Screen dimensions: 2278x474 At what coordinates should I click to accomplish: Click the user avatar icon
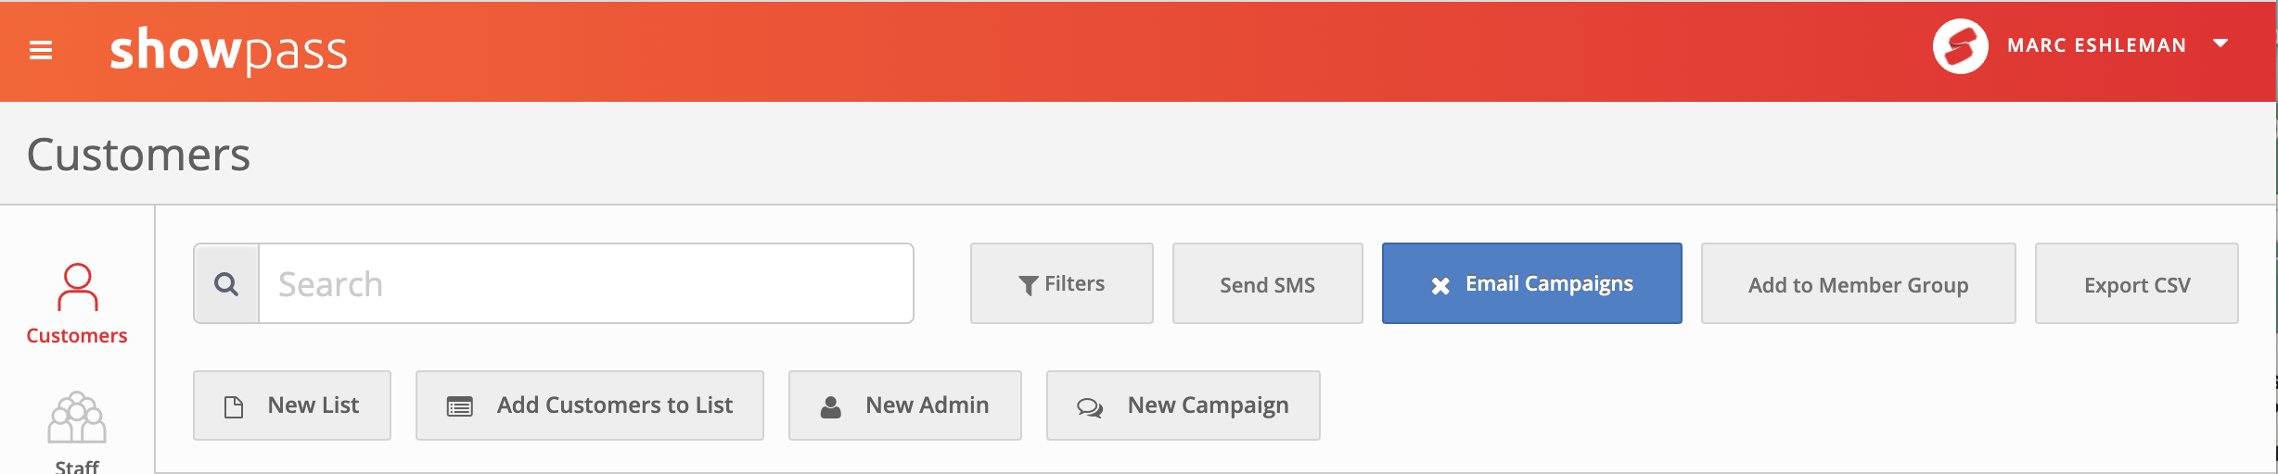pyautogui.click(x=1960, y=46)
